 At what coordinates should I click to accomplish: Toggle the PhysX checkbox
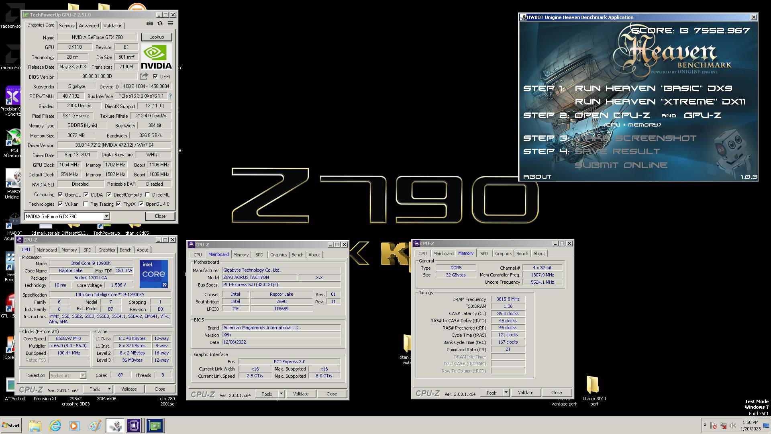tap(118, 204)
